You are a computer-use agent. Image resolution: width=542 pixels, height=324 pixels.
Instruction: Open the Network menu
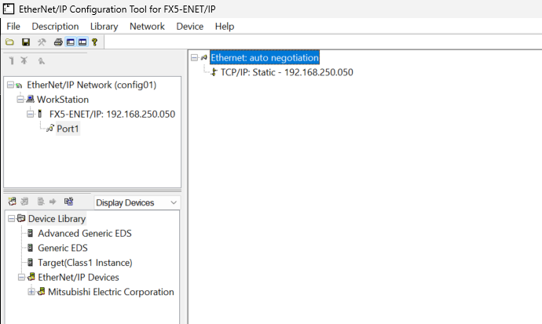tap(147, 26)
